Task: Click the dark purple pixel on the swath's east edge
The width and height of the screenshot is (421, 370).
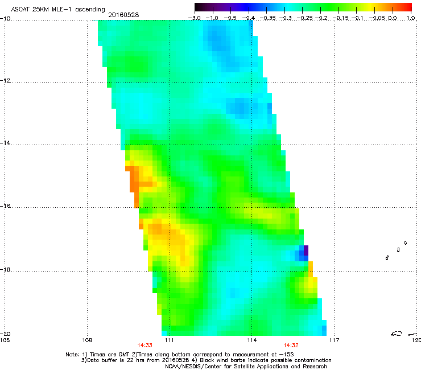Action: 306,250
